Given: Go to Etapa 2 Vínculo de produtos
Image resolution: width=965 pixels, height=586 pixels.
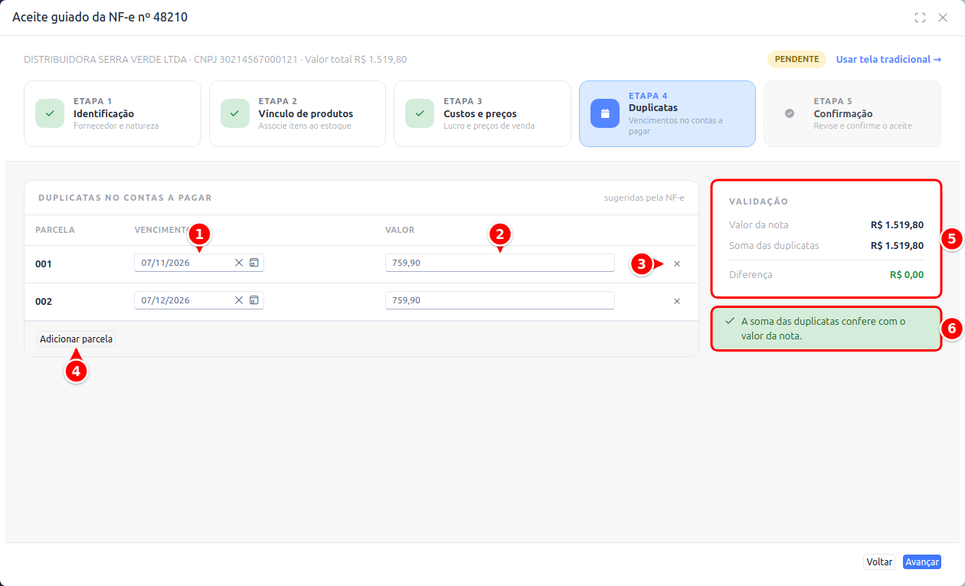Looking at the screenshot, I should point(297,113).
